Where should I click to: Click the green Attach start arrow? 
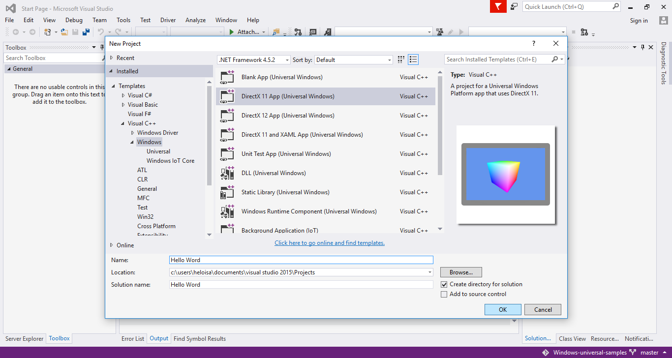[232, 32]
